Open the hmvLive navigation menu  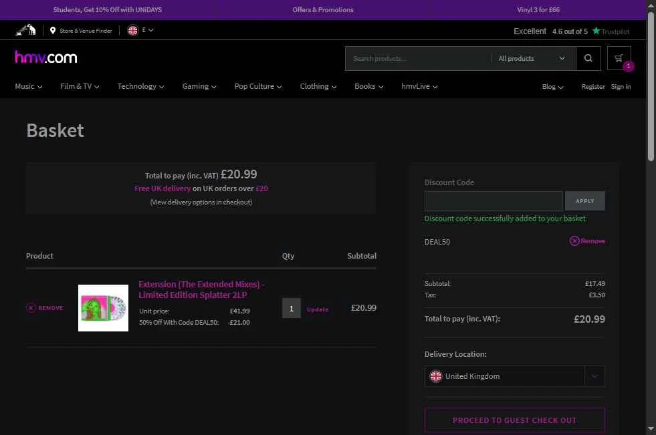pos(419,86)
